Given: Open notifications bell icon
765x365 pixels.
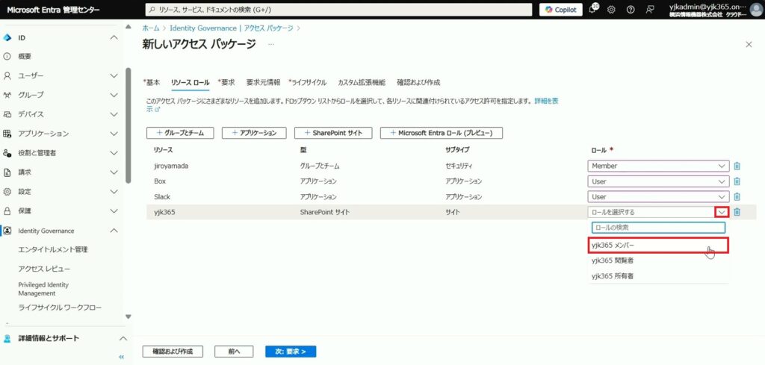Looking at the screenshot, I should (x=592, y=9).
